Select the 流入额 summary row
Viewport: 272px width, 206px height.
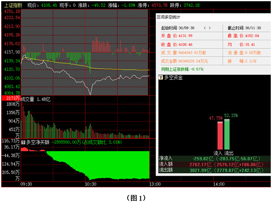click(214, 164)
